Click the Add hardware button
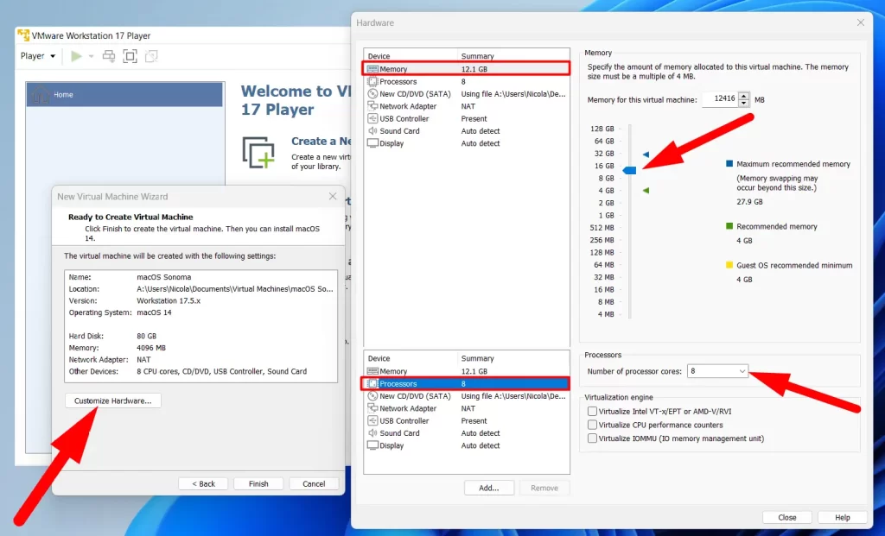885x536 pixels. click(x=489, y=488)
